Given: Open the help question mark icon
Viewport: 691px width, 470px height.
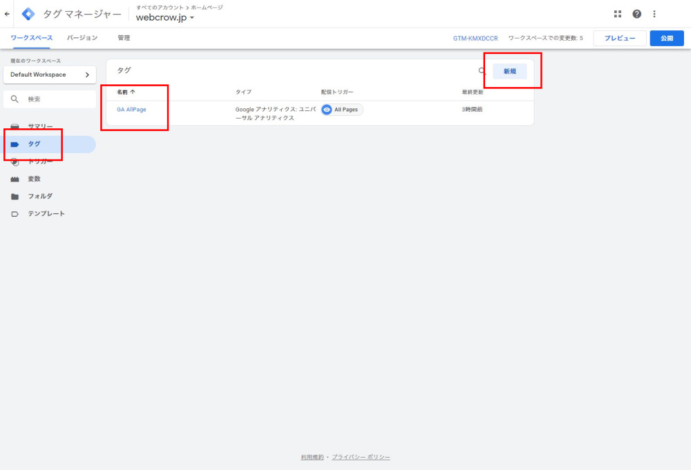Looking at the screenshot, I should (x=636, y=14).
